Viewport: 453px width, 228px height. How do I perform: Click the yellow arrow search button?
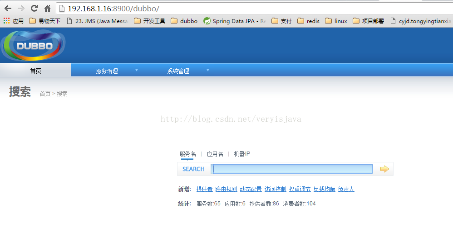pyautogui.click(x=384, y=169)
